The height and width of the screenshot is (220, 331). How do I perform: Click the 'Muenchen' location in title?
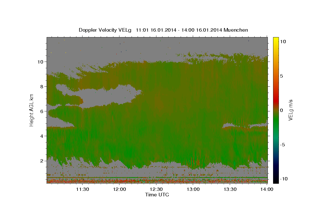click(236, 30)
